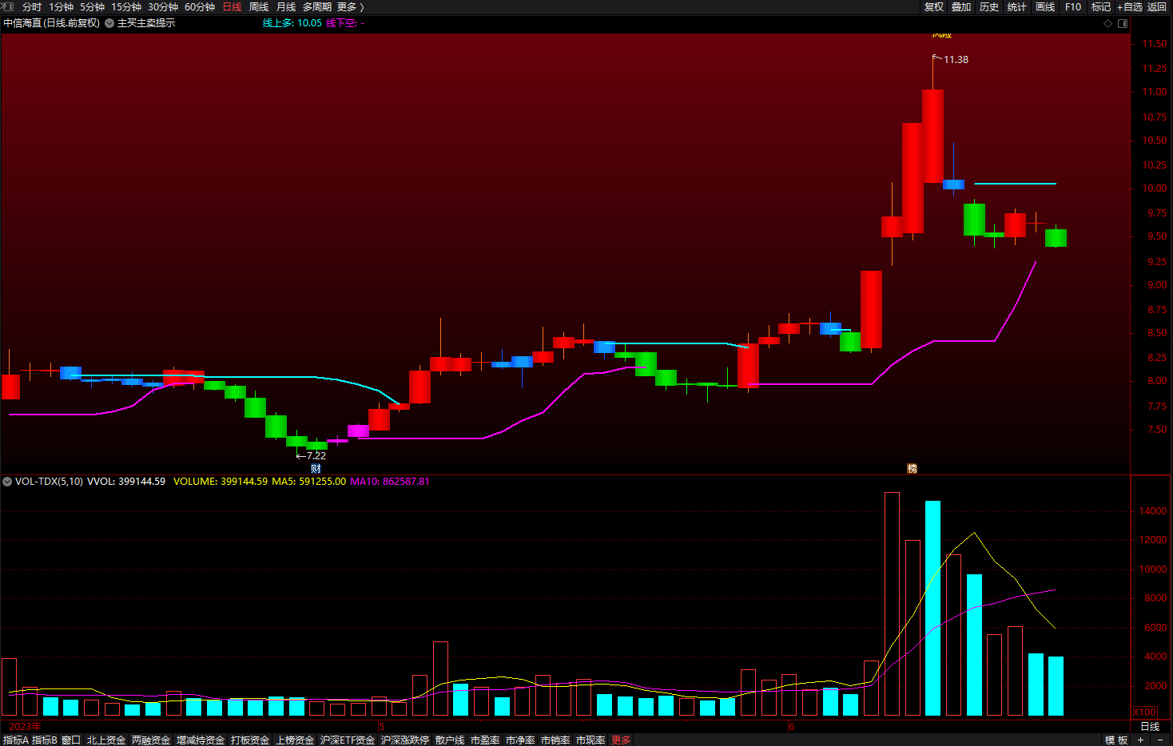Viewport: 1173px width, 746px height.
Task: Click the collapse toolbar icon at top-left corner
Action: [7, 6]
